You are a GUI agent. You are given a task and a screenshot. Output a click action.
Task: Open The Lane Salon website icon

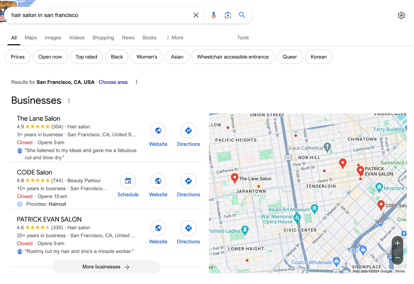(158, 131)
